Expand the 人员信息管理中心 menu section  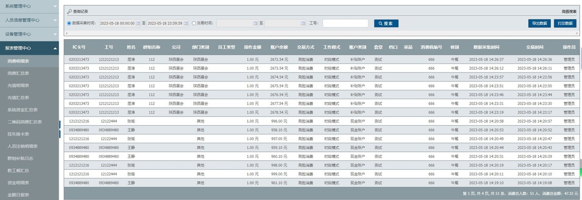pos(29,20)
